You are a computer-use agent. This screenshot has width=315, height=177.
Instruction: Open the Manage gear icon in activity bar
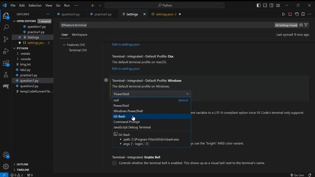[6, 166]
